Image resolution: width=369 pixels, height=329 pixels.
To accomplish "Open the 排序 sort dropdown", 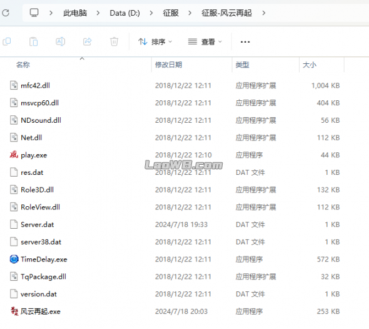I will tap(155, 42).
